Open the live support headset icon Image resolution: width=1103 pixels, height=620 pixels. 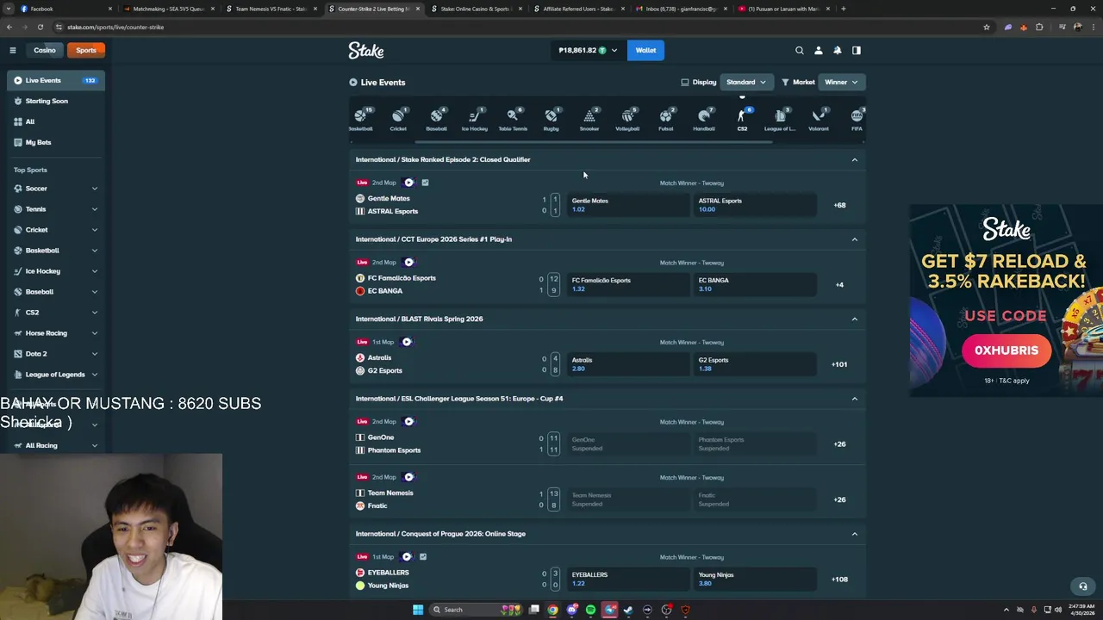click(x=1083, y=586)
